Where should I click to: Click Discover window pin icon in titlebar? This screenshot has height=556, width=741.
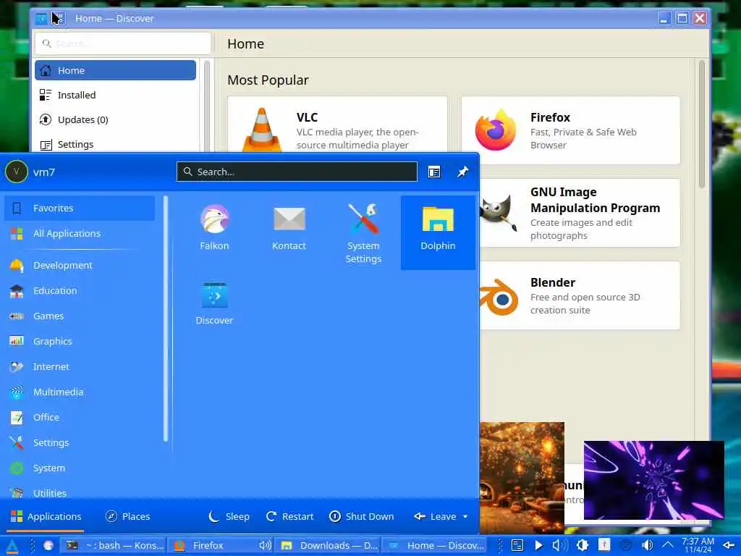point(58,18)
